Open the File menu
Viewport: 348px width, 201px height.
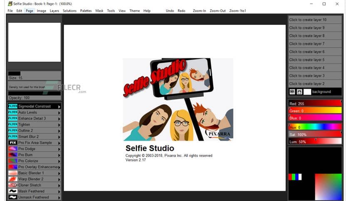(10, 11)
